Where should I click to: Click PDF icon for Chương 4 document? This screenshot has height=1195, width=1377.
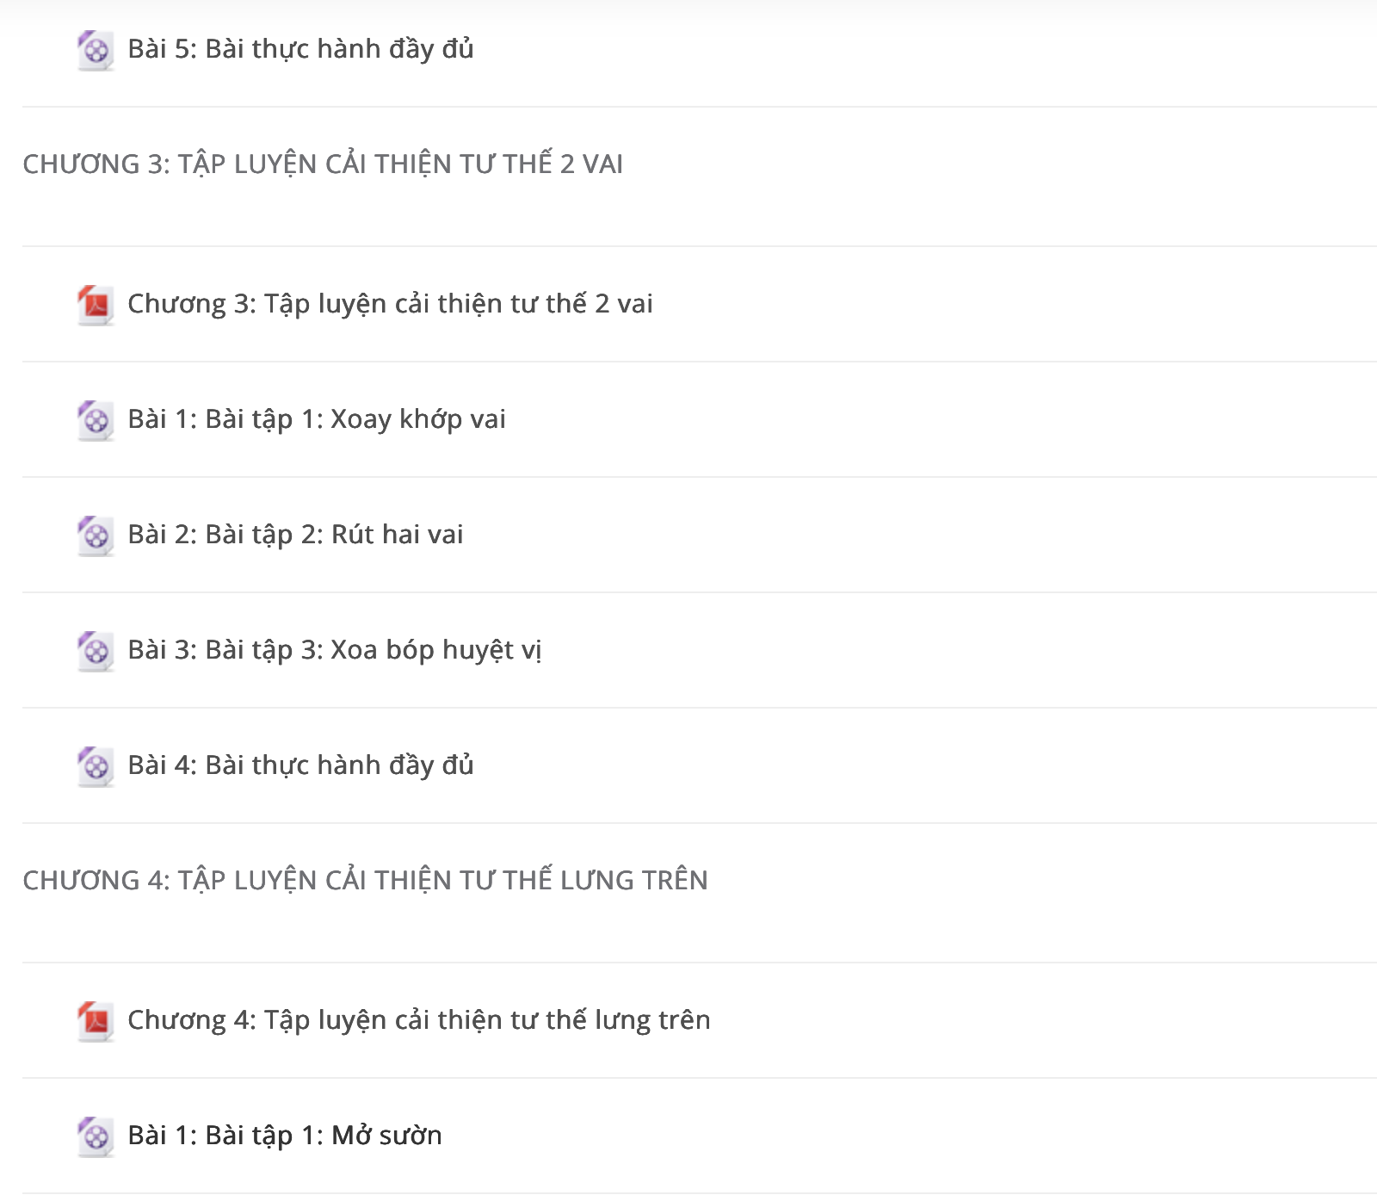(x=96, y=1021)
